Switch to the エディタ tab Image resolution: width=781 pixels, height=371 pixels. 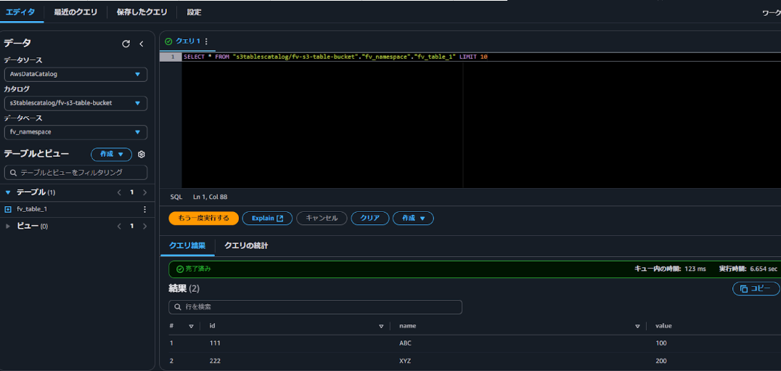tap(20, 12)
